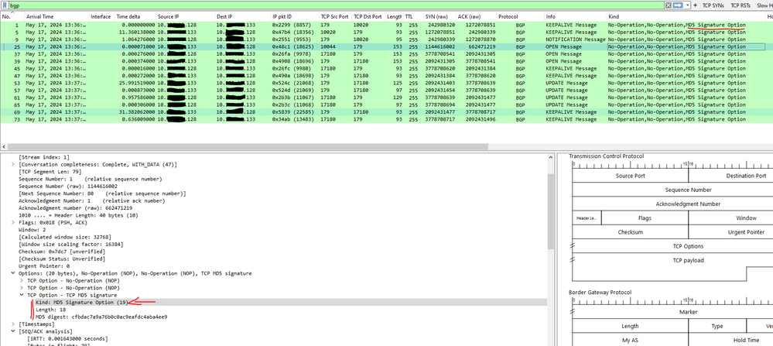Open the recent filters dropdown

pos(687,5)
